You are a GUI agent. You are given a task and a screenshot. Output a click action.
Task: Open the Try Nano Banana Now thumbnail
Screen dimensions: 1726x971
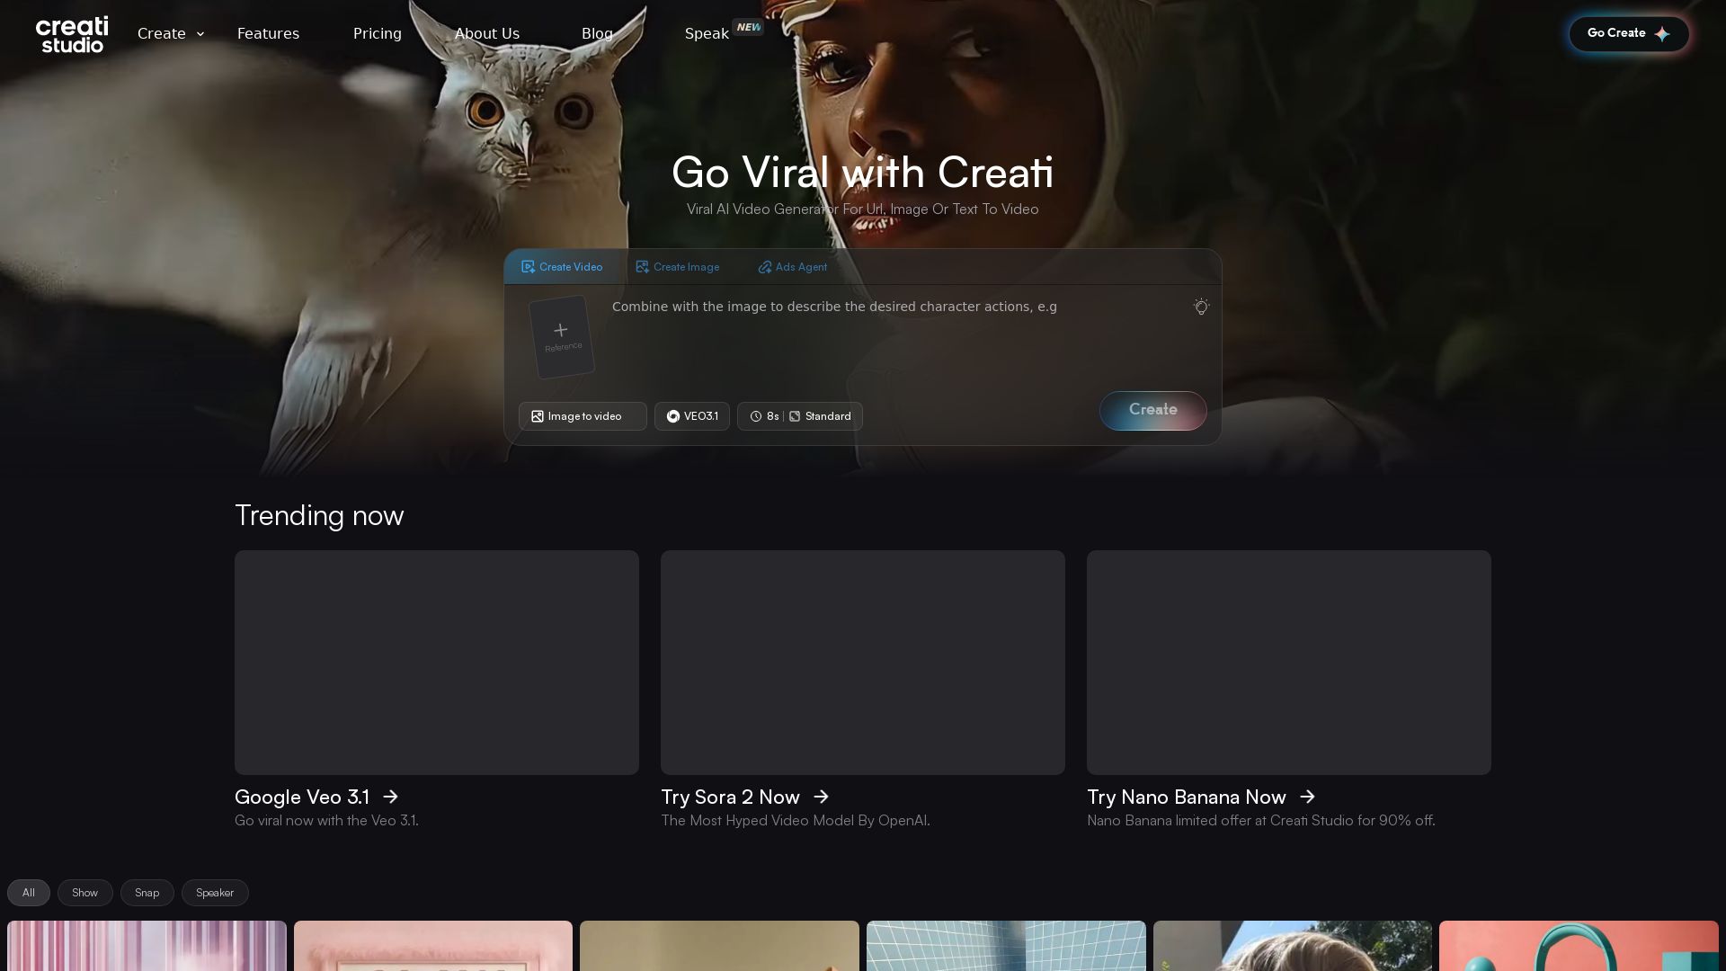coord(1289,663)
